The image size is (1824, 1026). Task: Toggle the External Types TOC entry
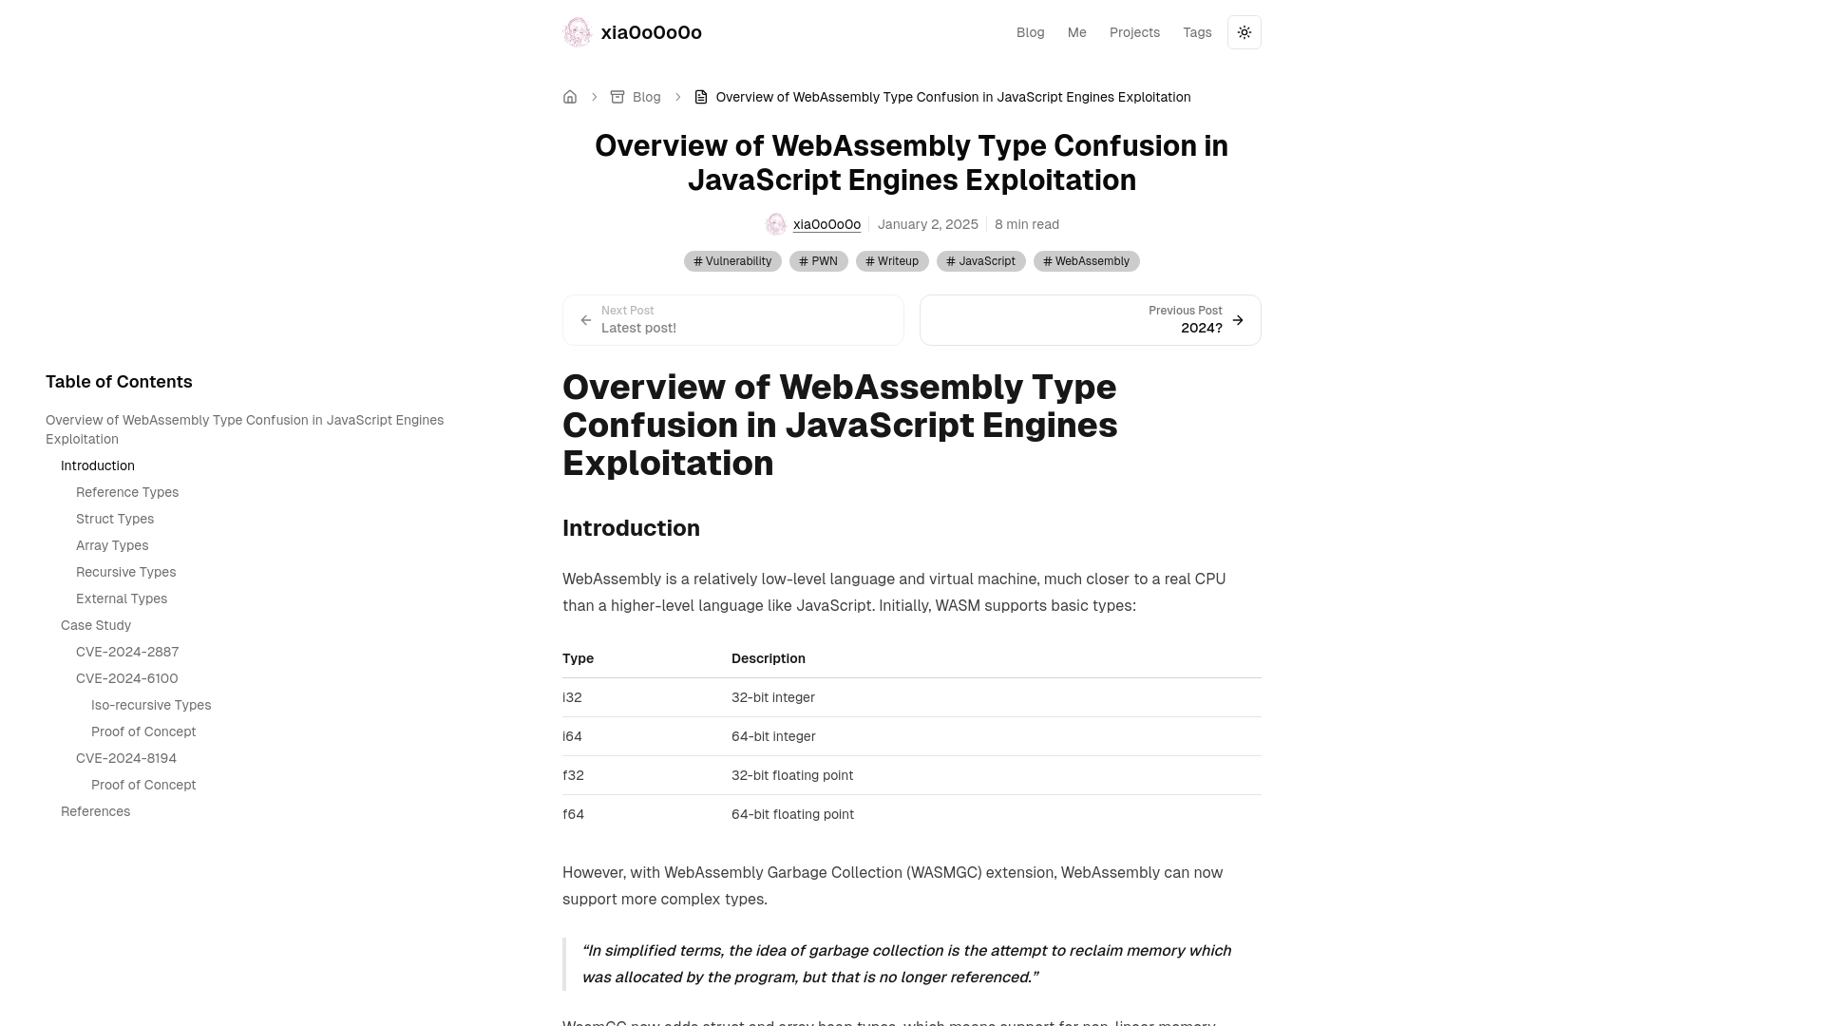[122, 598]
